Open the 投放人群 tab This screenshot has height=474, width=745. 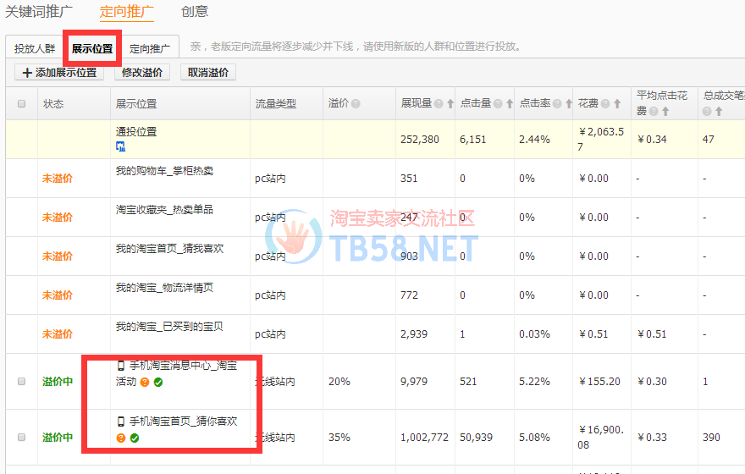pos(34,49)
